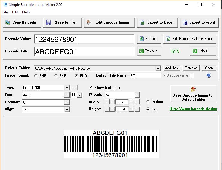Open the Font name dropdown
This screenshot has height=170, width=222.
[67, 95]
